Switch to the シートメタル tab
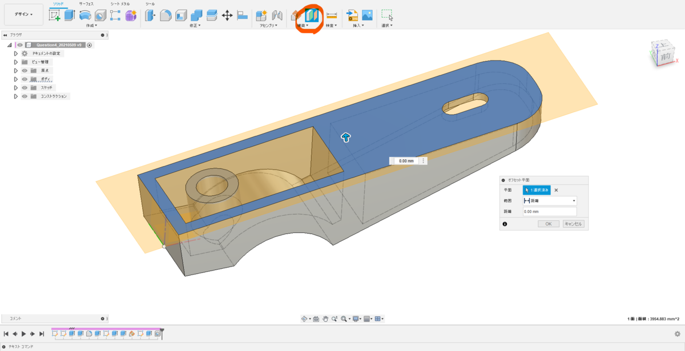Image resolution: width=685 pixels, height=351 pixels. click(x=120, y=4)
